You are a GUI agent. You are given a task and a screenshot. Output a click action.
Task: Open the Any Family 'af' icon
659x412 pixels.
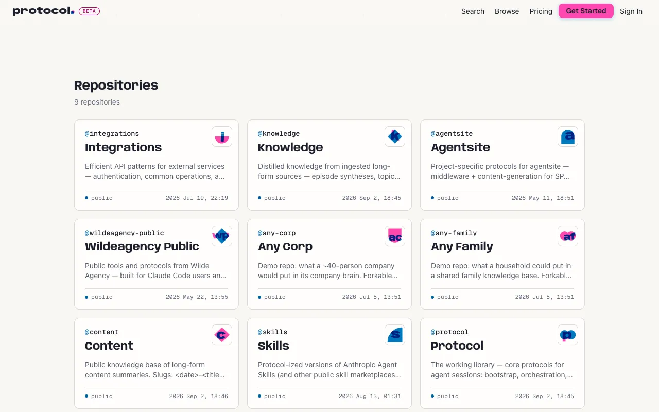coord(568,236)
